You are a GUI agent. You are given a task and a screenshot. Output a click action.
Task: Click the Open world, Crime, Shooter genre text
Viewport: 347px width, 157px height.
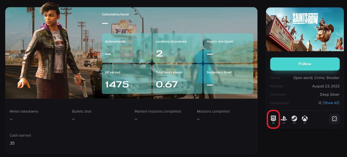click(x=316, y=78)
